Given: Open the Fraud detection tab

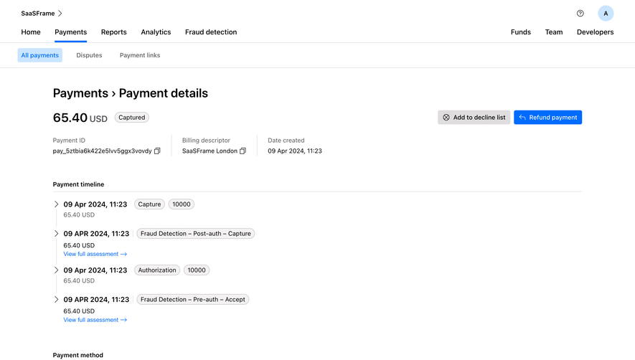Looking at the screenshot, I should [x=211, y=32].
